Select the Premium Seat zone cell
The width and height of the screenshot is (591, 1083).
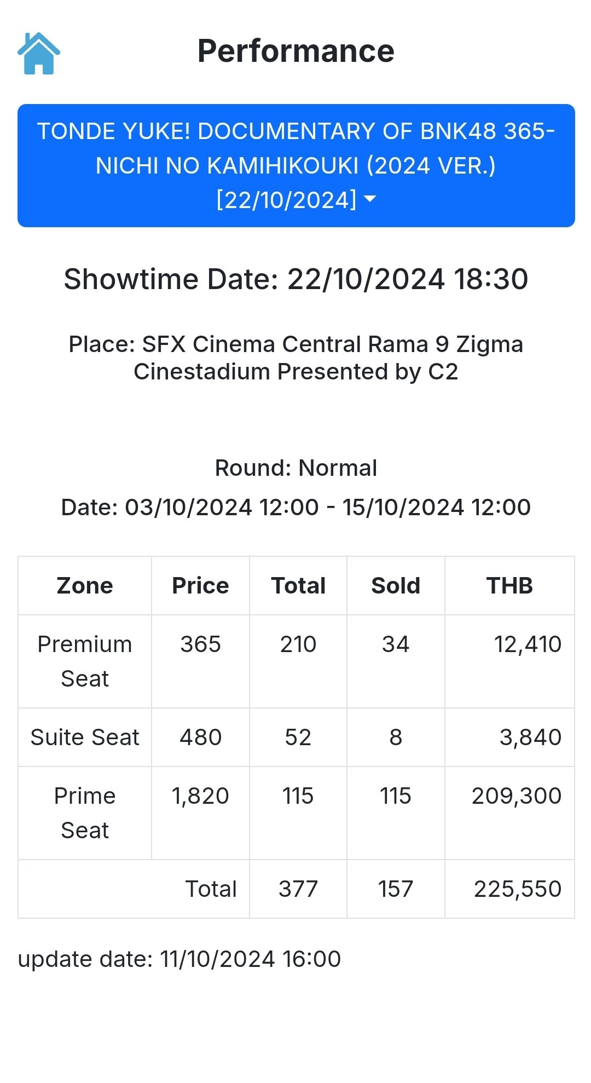pos(85,661)
